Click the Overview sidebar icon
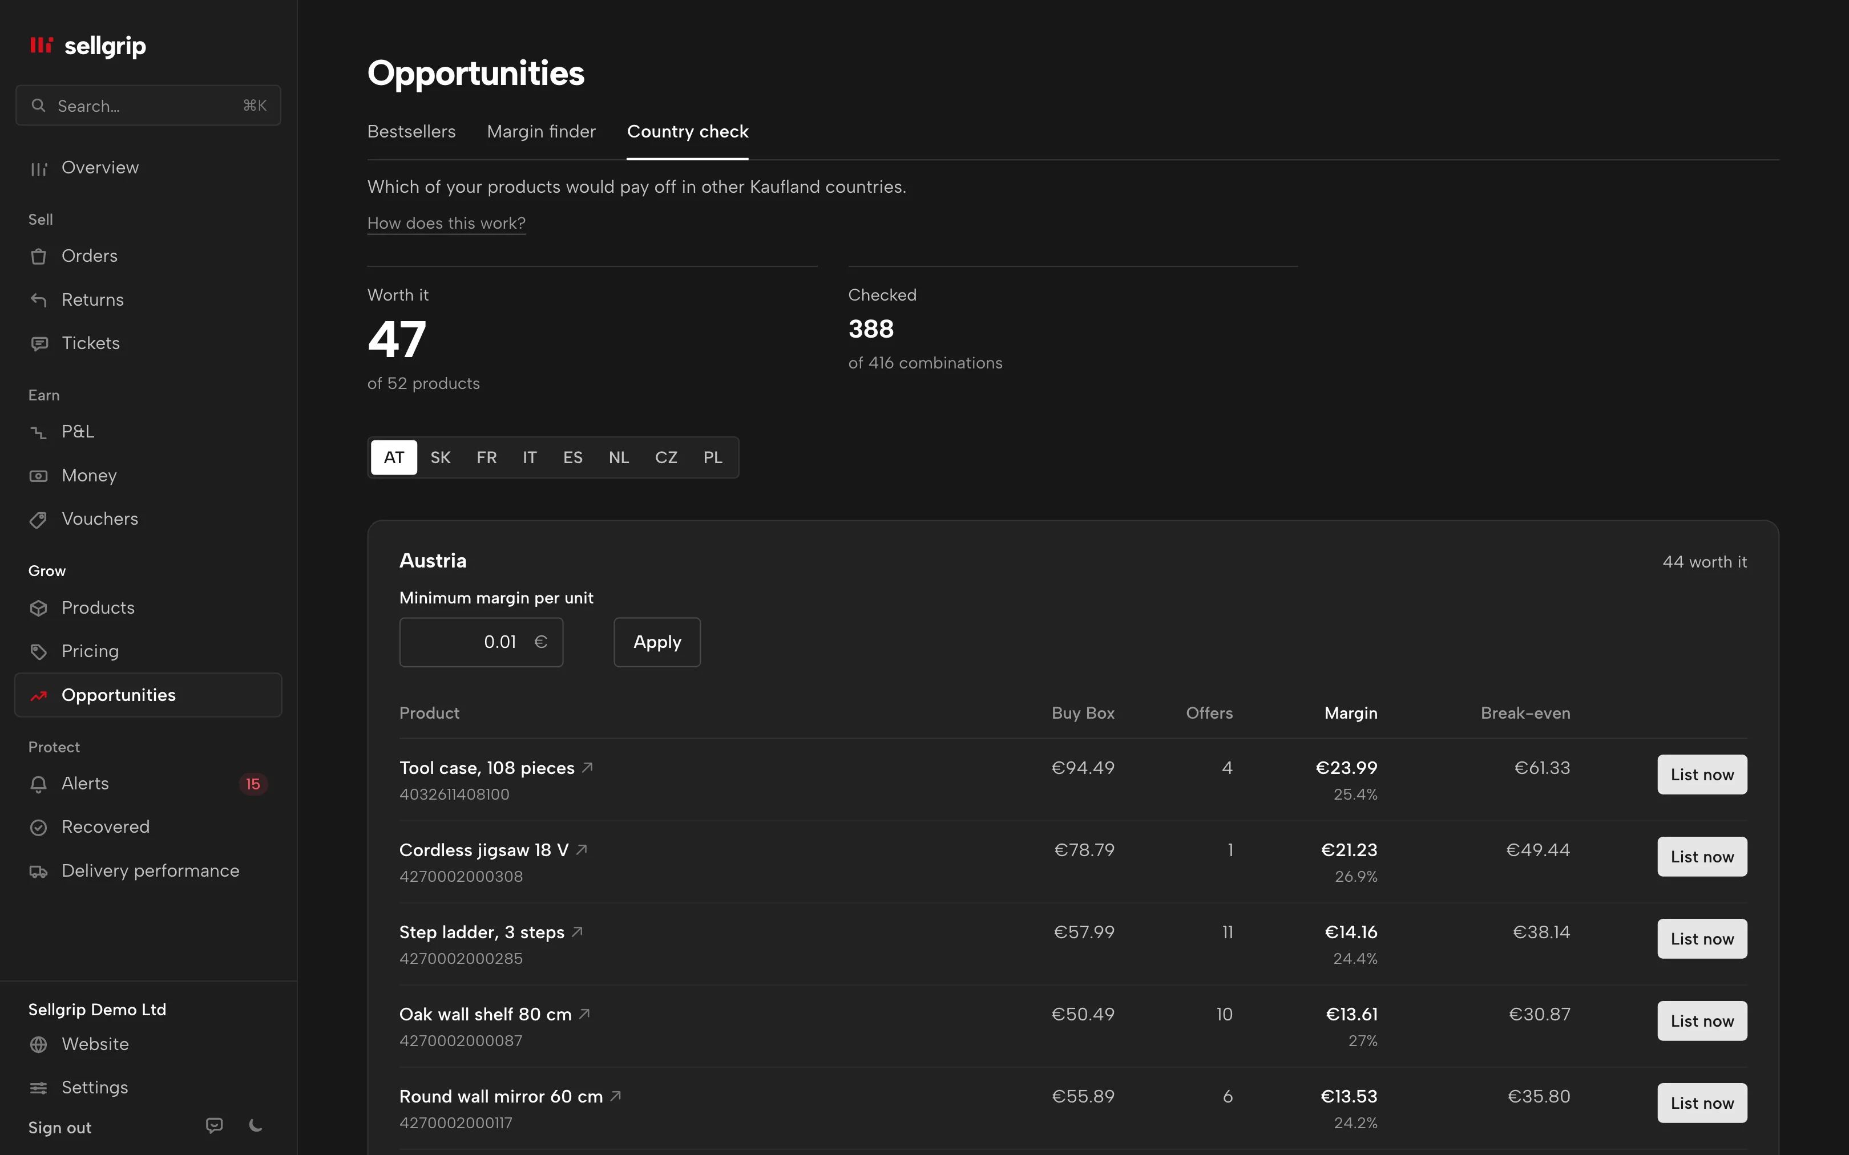 tap(38, 169)
